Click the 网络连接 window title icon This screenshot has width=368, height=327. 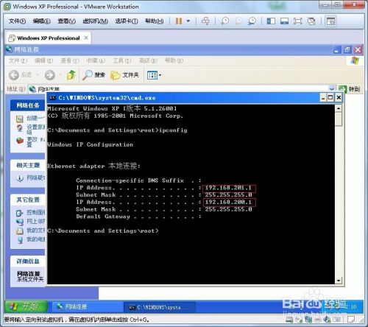point(9,49)
